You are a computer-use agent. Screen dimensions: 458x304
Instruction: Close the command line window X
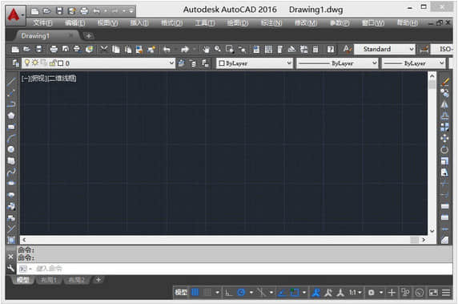coord(10,257)
